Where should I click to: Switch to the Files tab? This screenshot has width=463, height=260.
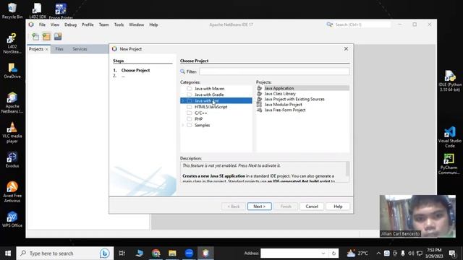tap(59, 49)
